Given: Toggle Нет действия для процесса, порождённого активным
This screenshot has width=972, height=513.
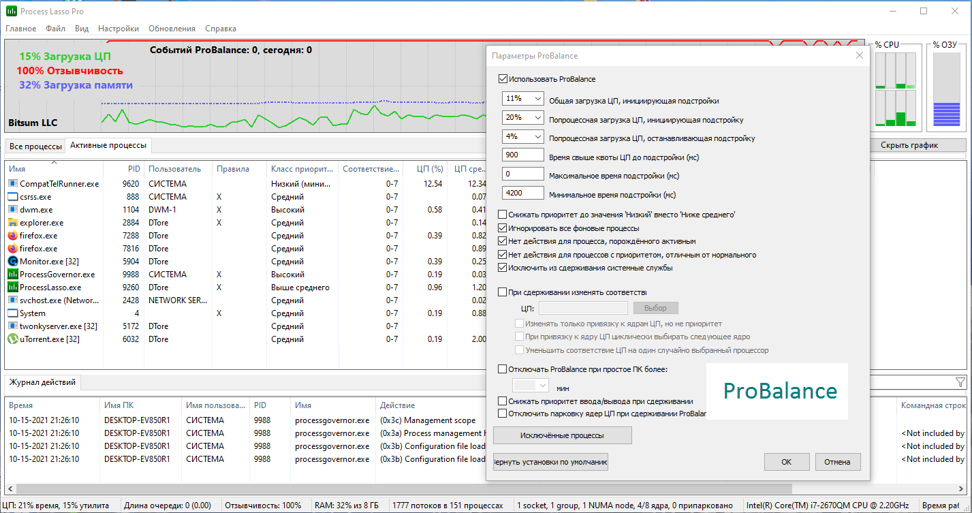Looking at the screenshot, I should coord(503,241).
